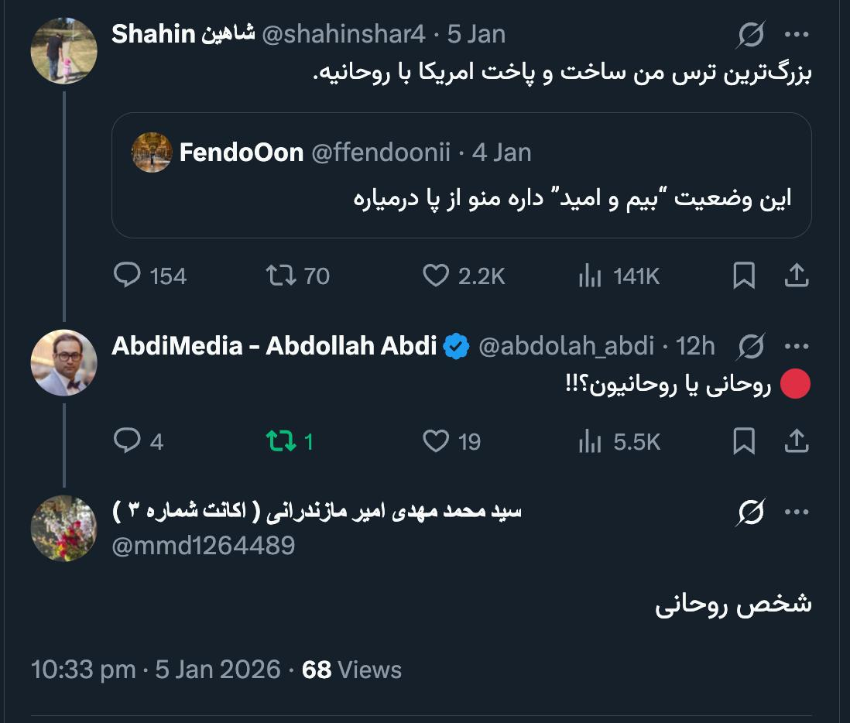Bookmark Shahin's tweet

[x=744, y=276]
